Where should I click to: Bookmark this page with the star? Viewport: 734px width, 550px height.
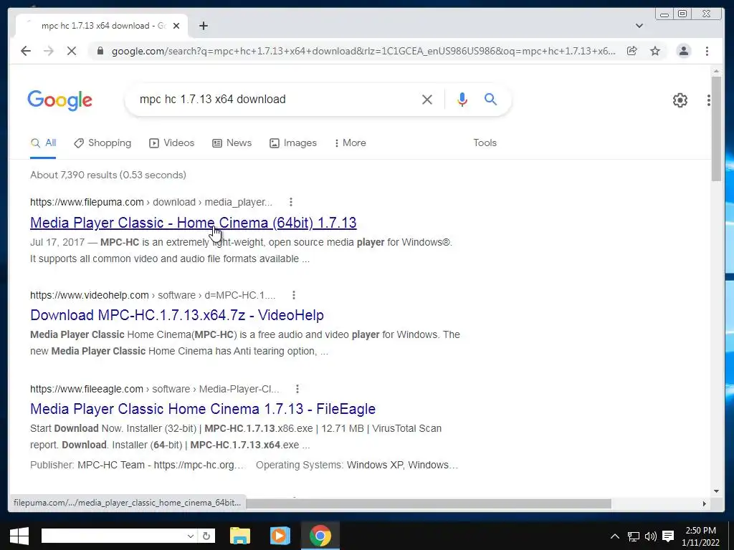(x=655, y=51)
